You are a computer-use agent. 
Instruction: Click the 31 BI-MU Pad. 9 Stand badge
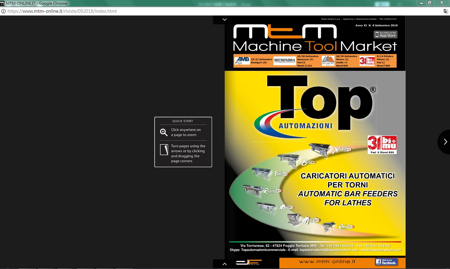(382, 145)
